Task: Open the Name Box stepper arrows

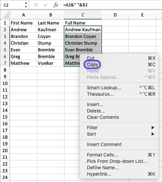Action: click(x=26, y=5)
